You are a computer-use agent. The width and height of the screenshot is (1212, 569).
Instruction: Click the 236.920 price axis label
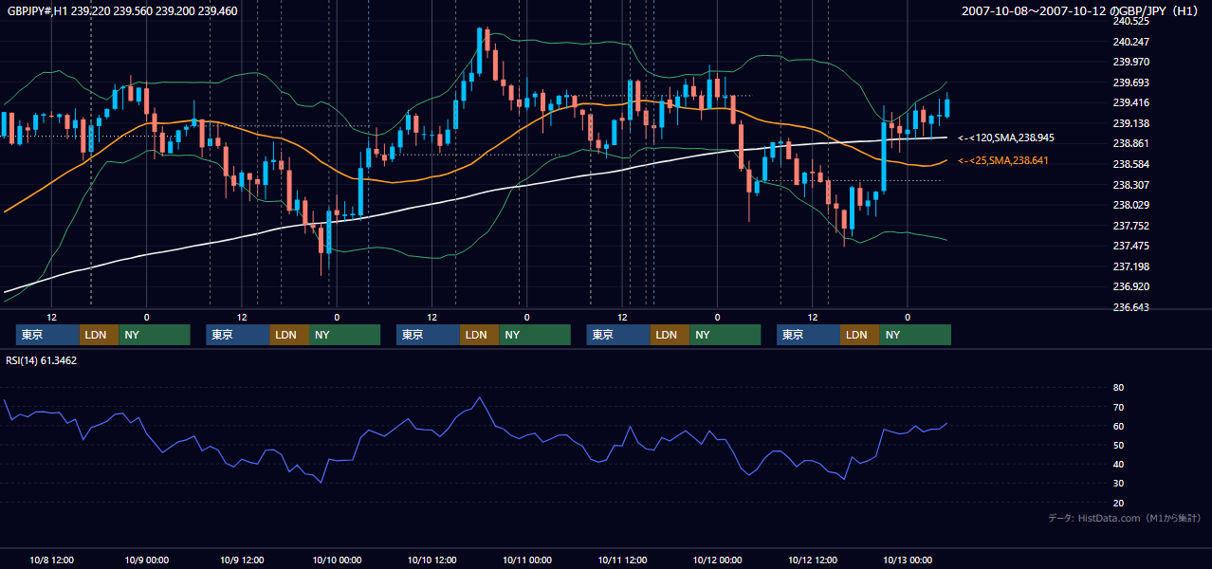click(x=1130, y=286)
